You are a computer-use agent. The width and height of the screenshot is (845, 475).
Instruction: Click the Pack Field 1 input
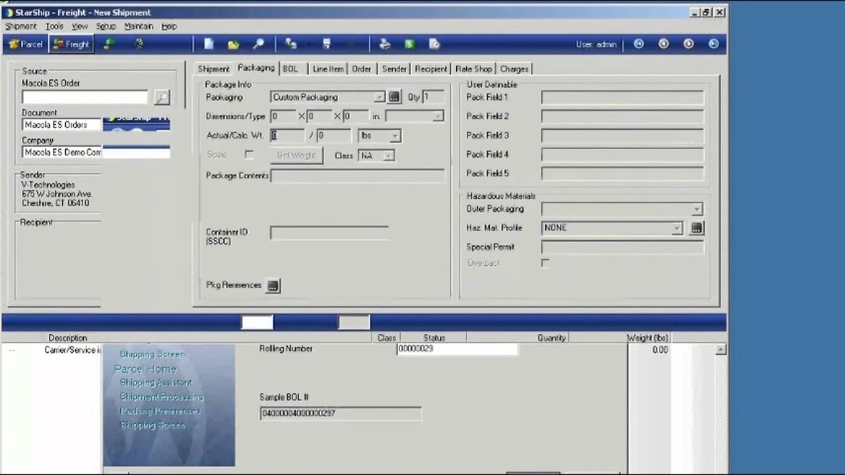coord(623,98)
